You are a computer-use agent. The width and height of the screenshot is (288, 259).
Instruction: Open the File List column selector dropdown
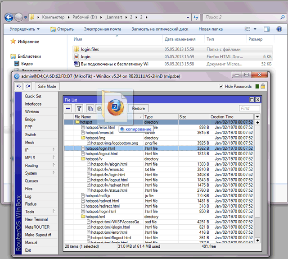(x=257, y=116)
